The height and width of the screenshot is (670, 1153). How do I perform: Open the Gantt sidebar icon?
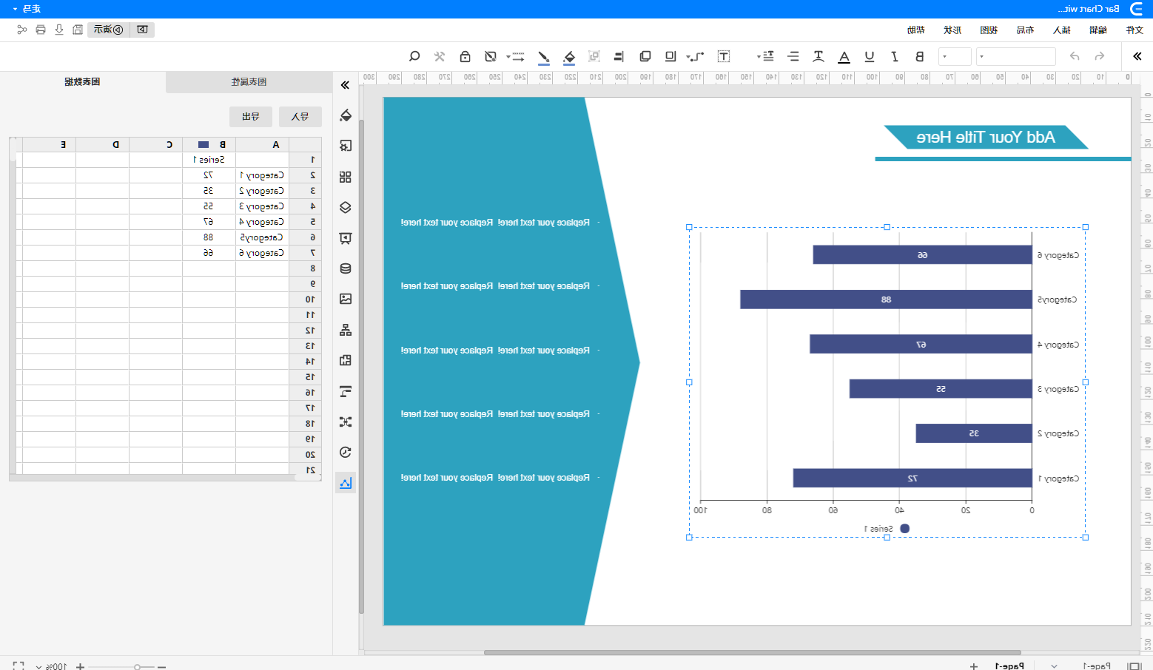(x=346, y=391)
